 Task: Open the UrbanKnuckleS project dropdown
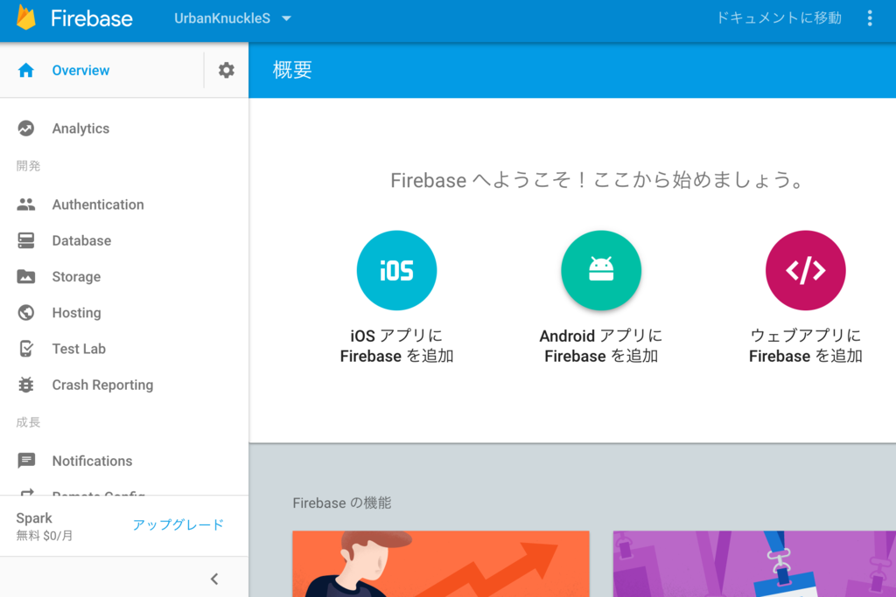pos(233,18)
